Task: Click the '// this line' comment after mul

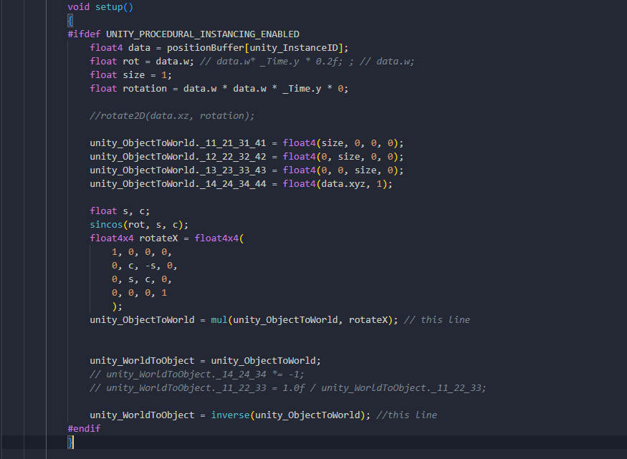Action: (x=437, y=319)
